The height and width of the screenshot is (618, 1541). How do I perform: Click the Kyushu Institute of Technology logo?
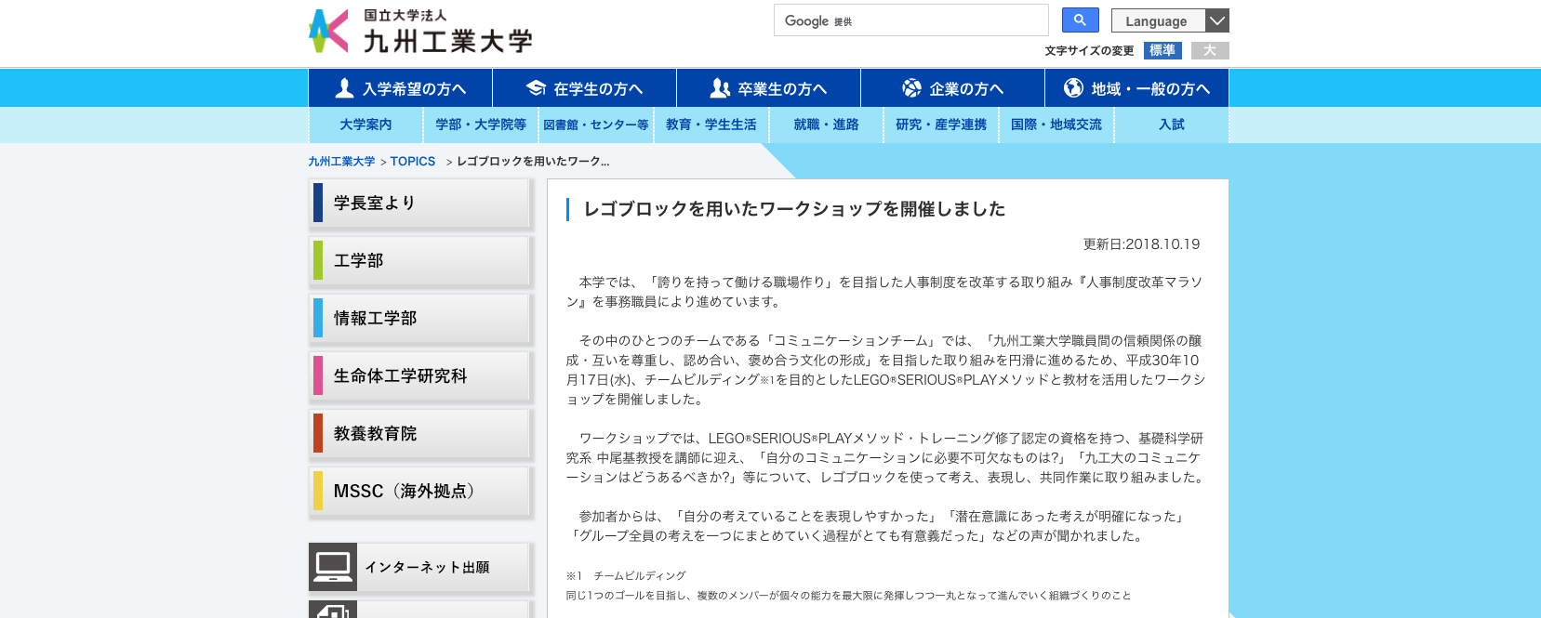click(420, 32)
